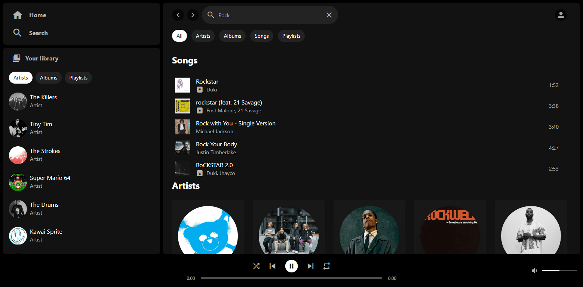Open the user profile icon
Viewport: 583px width, 287px height.
(561, 15)
